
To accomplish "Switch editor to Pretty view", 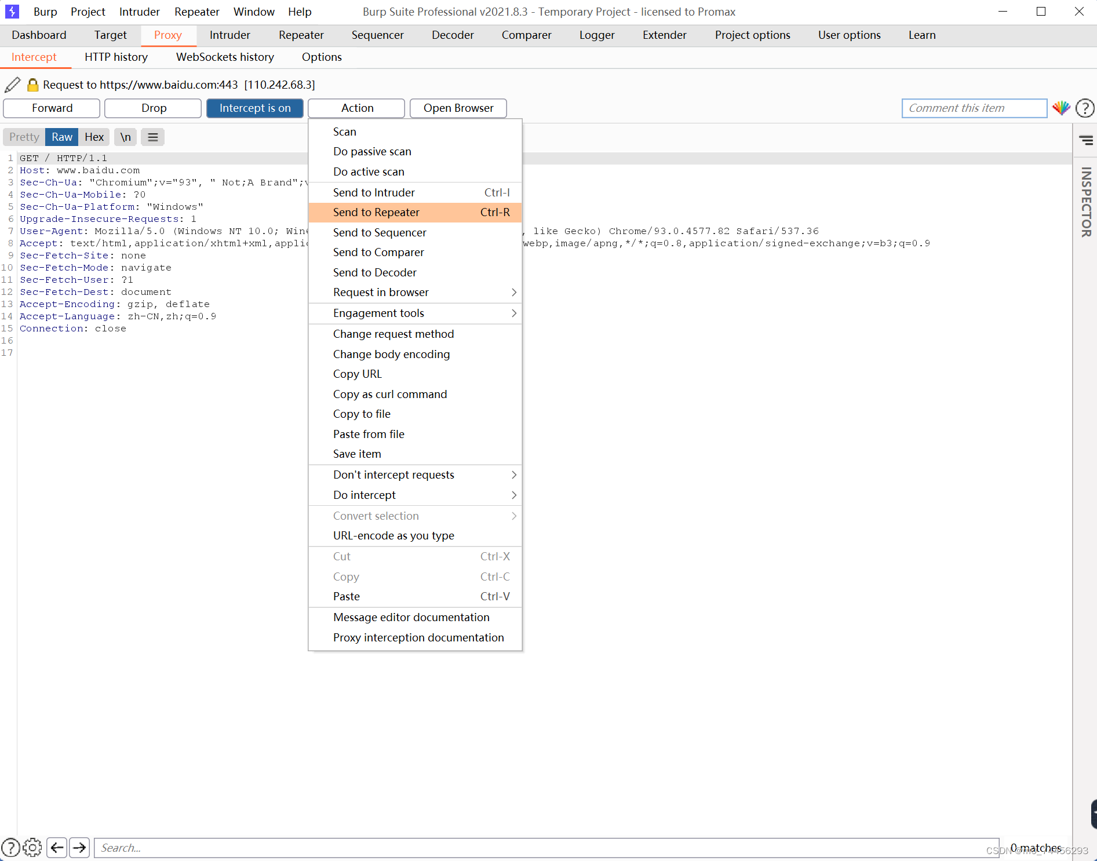I will click(x=24, y=137).
